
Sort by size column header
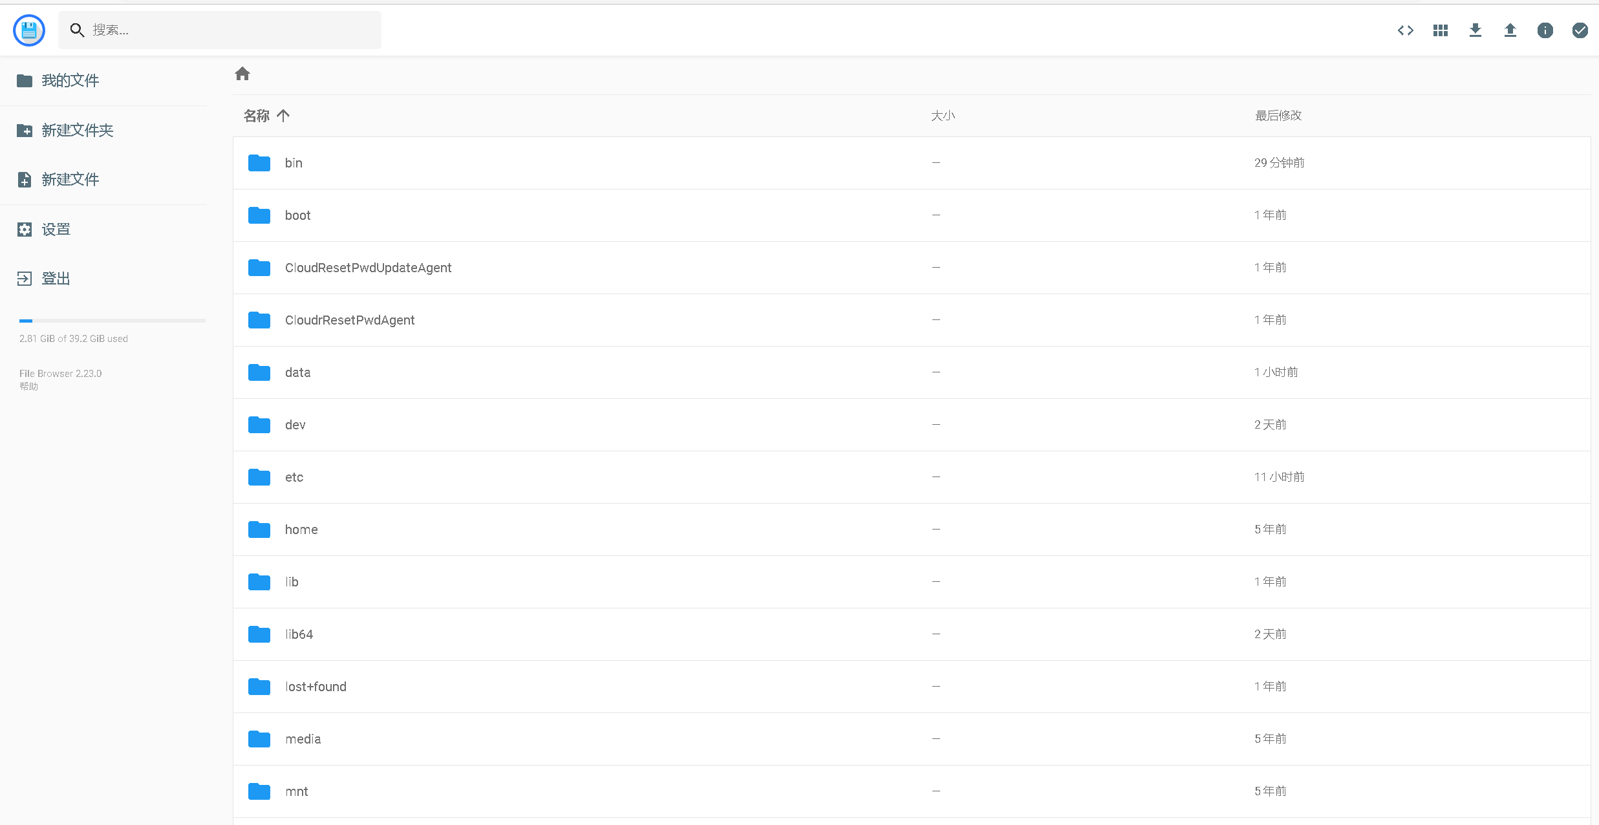943,116
